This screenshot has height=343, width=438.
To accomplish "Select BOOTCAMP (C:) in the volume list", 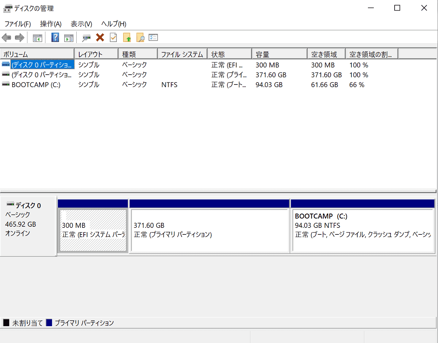I will click(36, 85).
